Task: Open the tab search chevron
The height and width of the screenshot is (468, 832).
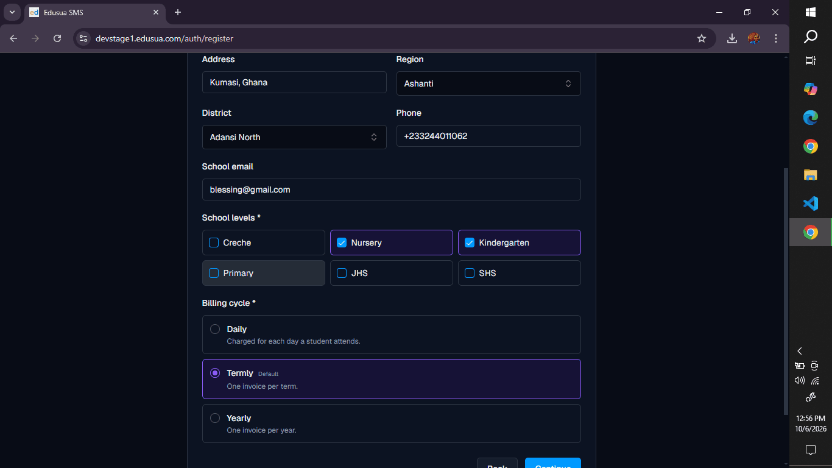Action: (12, 12)
